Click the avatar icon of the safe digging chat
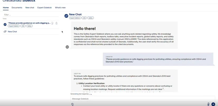 click(5, 24)
